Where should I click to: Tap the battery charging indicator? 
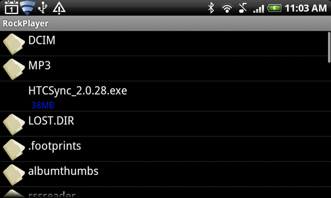(x=274, y=8)
